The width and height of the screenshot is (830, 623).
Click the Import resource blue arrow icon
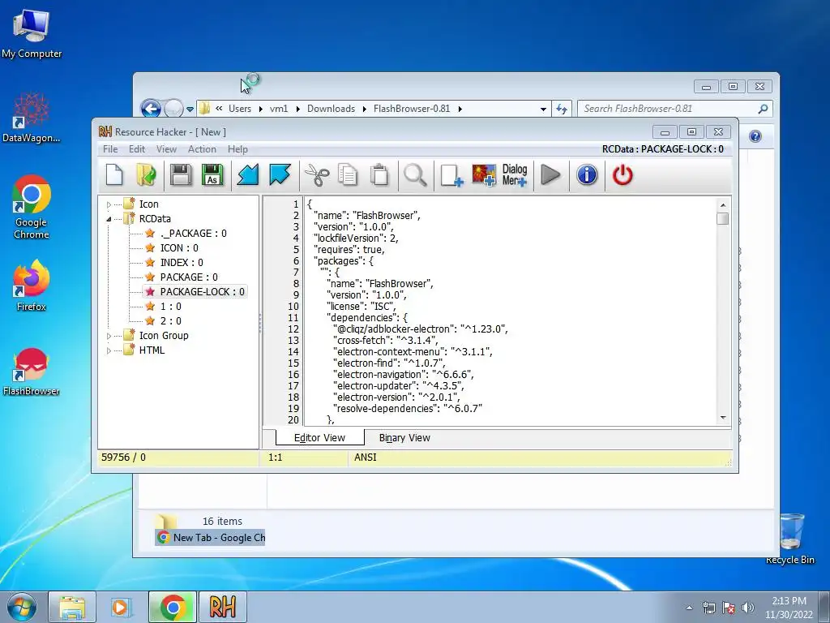click(248, 175)
